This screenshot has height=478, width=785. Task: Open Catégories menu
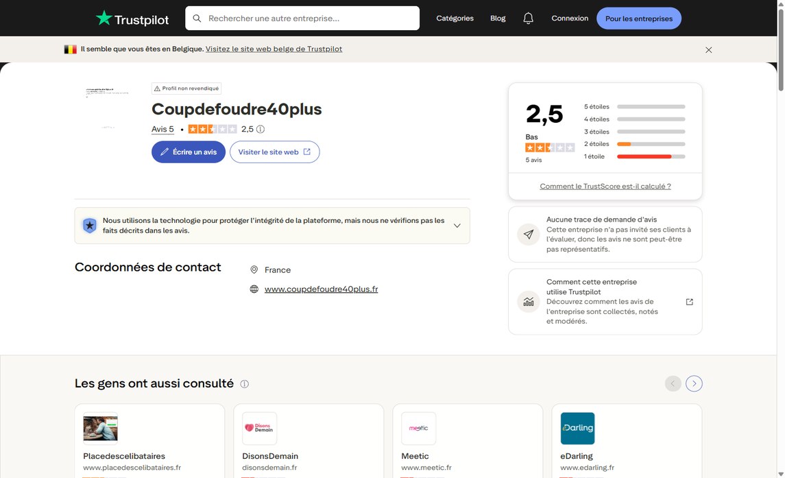455,18
